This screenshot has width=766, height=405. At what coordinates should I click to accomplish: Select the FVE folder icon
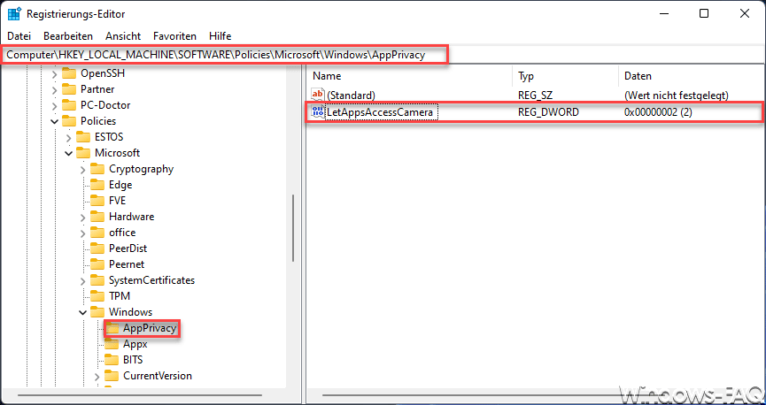97,201
